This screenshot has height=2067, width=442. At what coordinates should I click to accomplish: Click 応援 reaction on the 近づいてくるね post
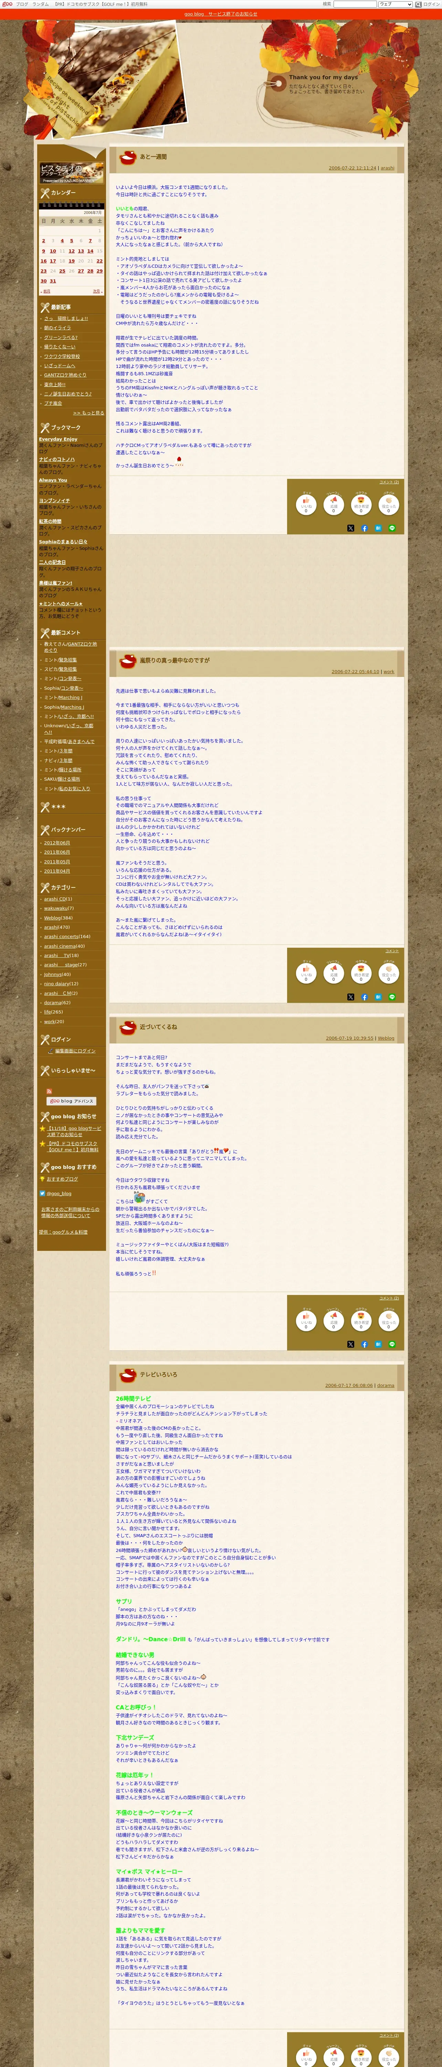(x=334, y=1320)
